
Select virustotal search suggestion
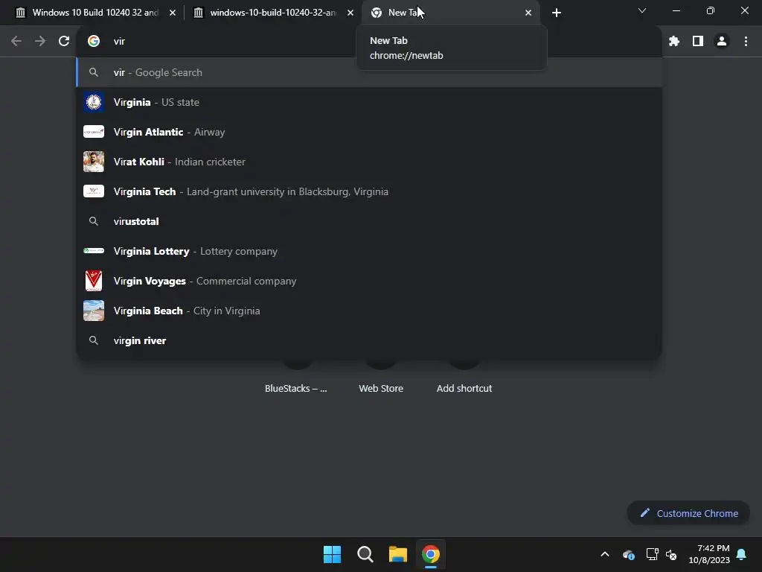point(369,221)
